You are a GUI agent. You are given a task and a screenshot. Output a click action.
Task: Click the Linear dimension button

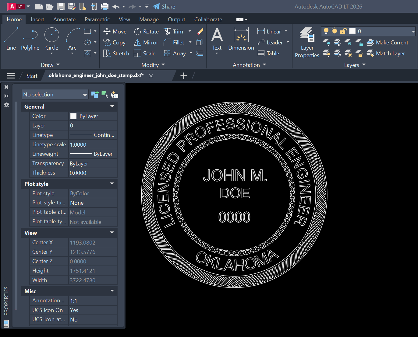pyautogui.click(x=269, y=31)
